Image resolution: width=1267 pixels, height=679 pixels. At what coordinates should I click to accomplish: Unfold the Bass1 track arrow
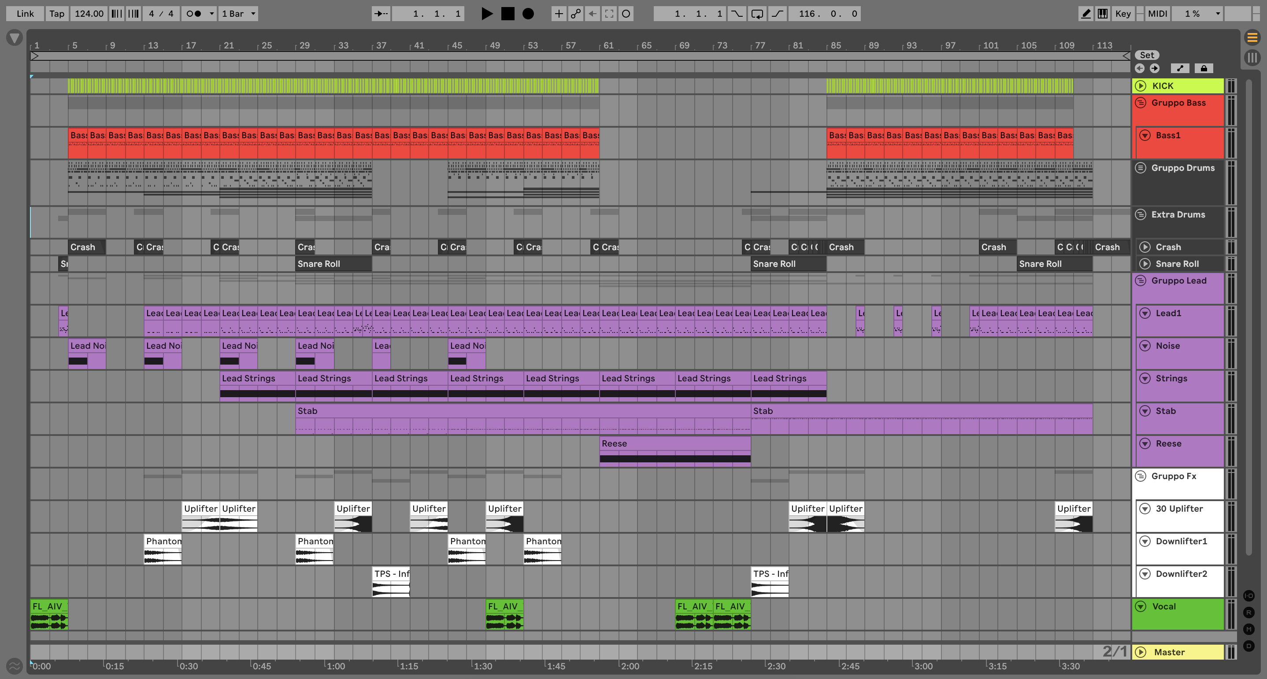(x=1145, y=135)
